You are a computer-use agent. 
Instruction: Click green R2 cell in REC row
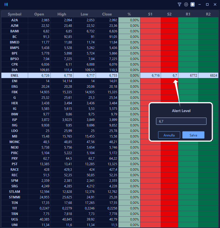(208, 175)
